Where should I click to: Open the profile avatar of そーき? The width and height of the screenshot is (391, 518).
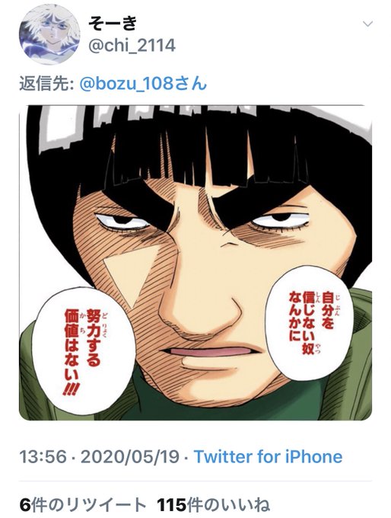pyautogui.click(x=49, y=34)
